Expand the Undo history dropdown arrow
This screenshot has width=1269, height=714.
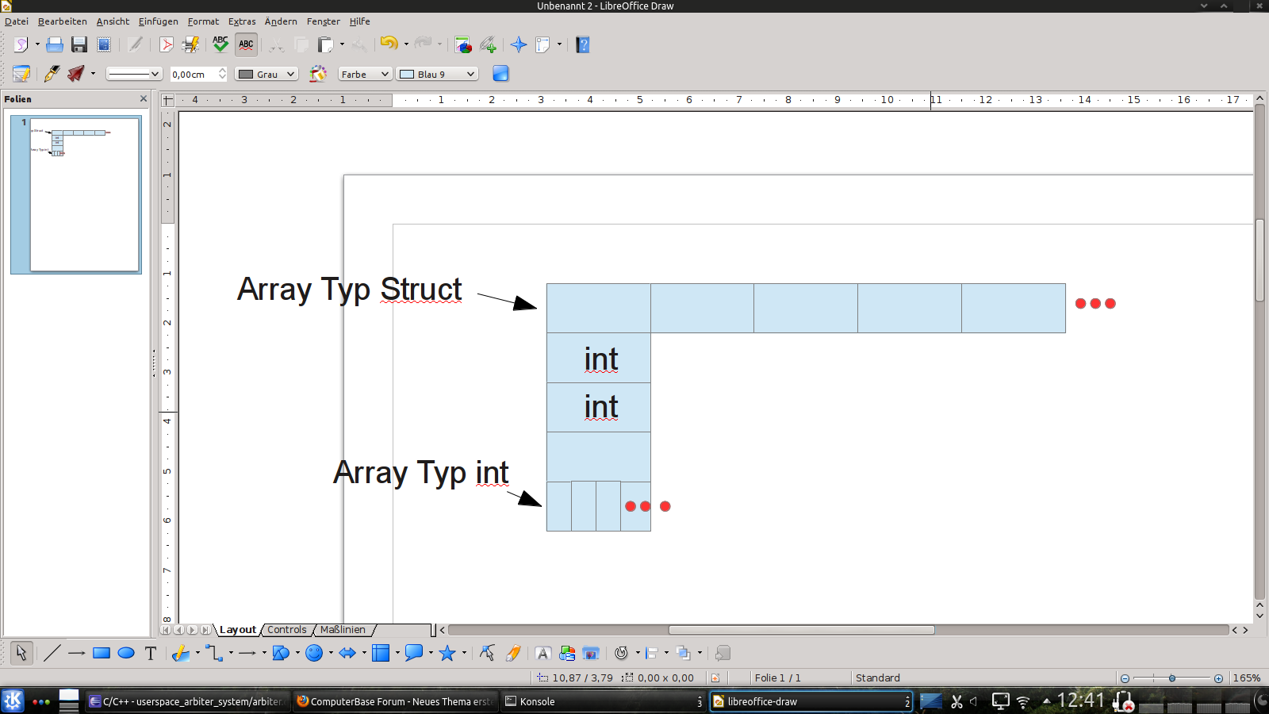coord(406,44)
